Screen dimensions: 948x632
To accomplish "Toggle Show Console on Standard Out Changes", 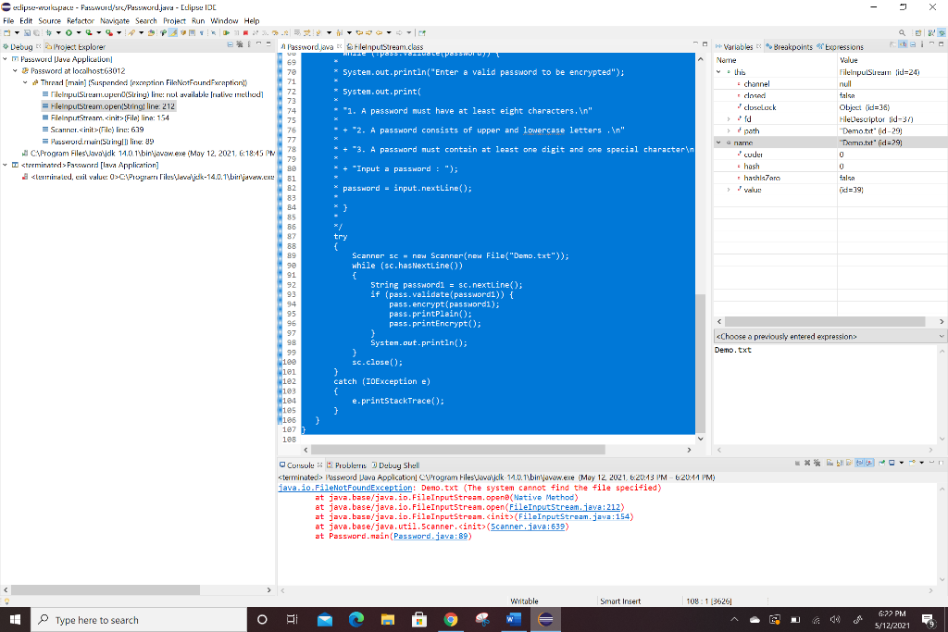I will pyautogui.click(x=859, y=463).
